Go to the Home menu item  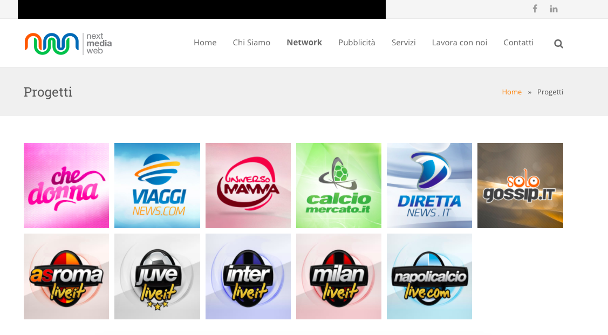point(205,43)
